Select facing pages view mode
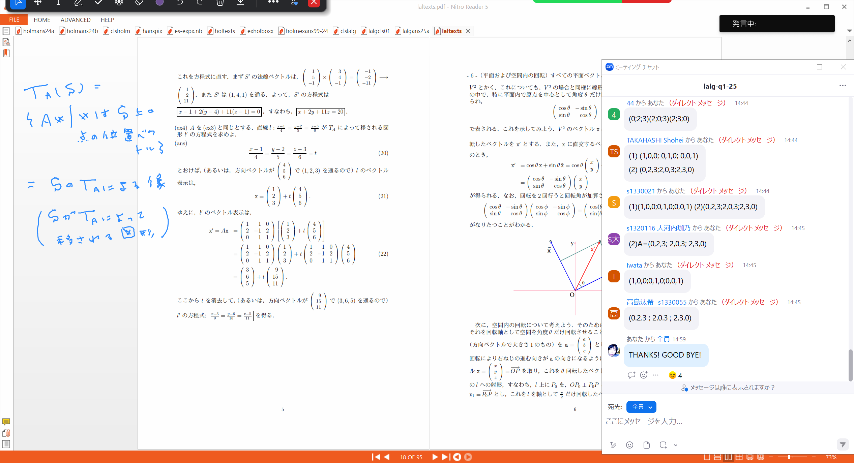The width and height of the screenshot is (854, 463). point(728,457)
